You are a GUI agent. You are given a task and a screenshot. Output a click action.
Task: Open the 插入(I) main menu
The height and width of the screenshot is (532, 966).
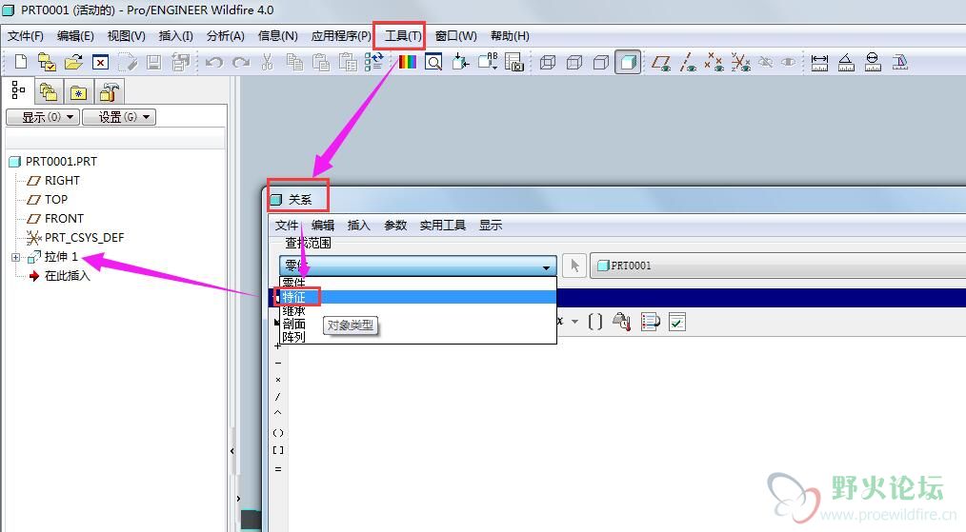pyautogui.click(x=175, y=36)
